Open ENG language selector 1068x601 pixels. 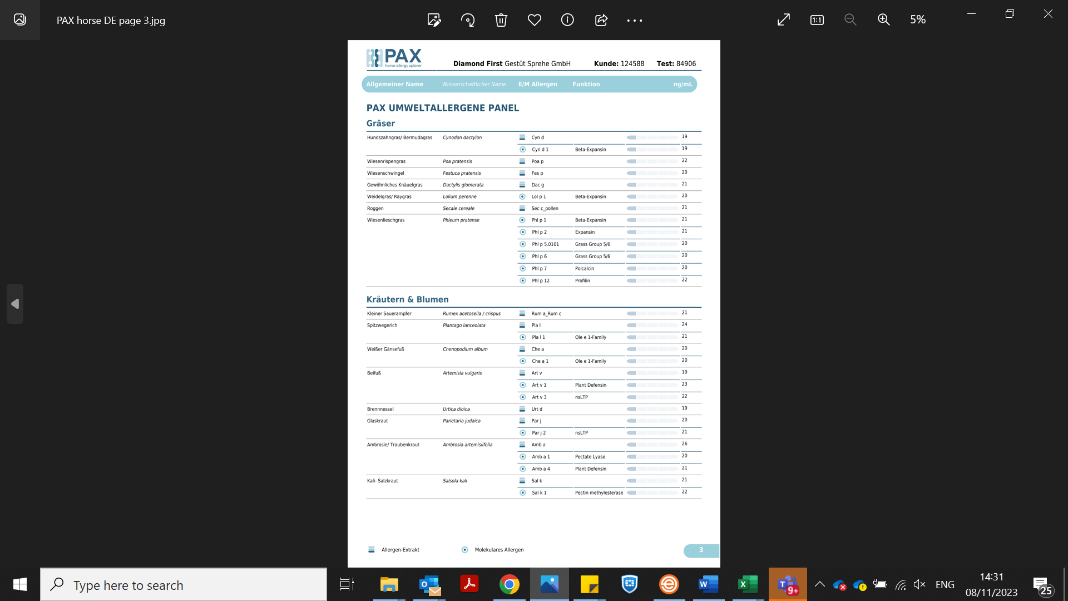[945, 584]
